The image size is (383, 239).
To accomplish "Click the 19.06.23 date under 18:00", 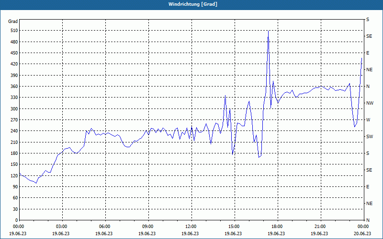I will 276,233.
